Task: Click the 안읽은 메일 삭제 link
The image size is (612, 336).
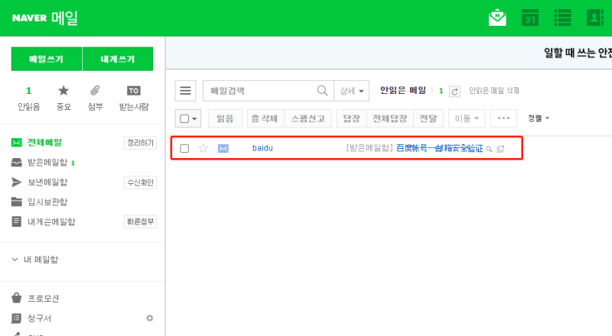Action: [493, 91]
